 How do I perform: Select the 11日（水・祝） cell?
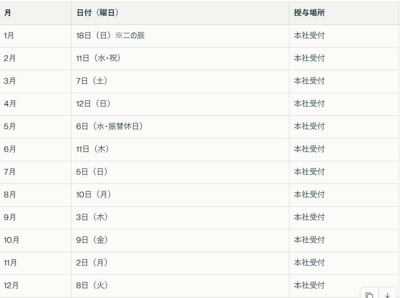98,58
